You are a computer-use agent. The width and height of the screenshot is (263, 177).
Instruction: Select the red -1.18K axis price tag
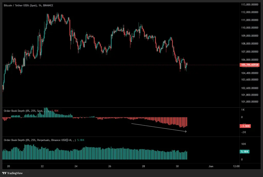tap(245, 126)
